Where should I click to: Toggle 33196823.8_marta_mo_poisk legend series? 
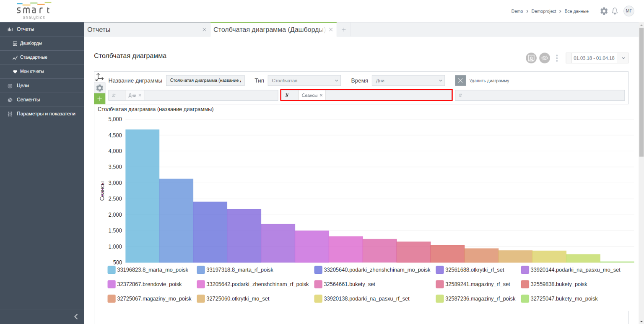[153, 270]
